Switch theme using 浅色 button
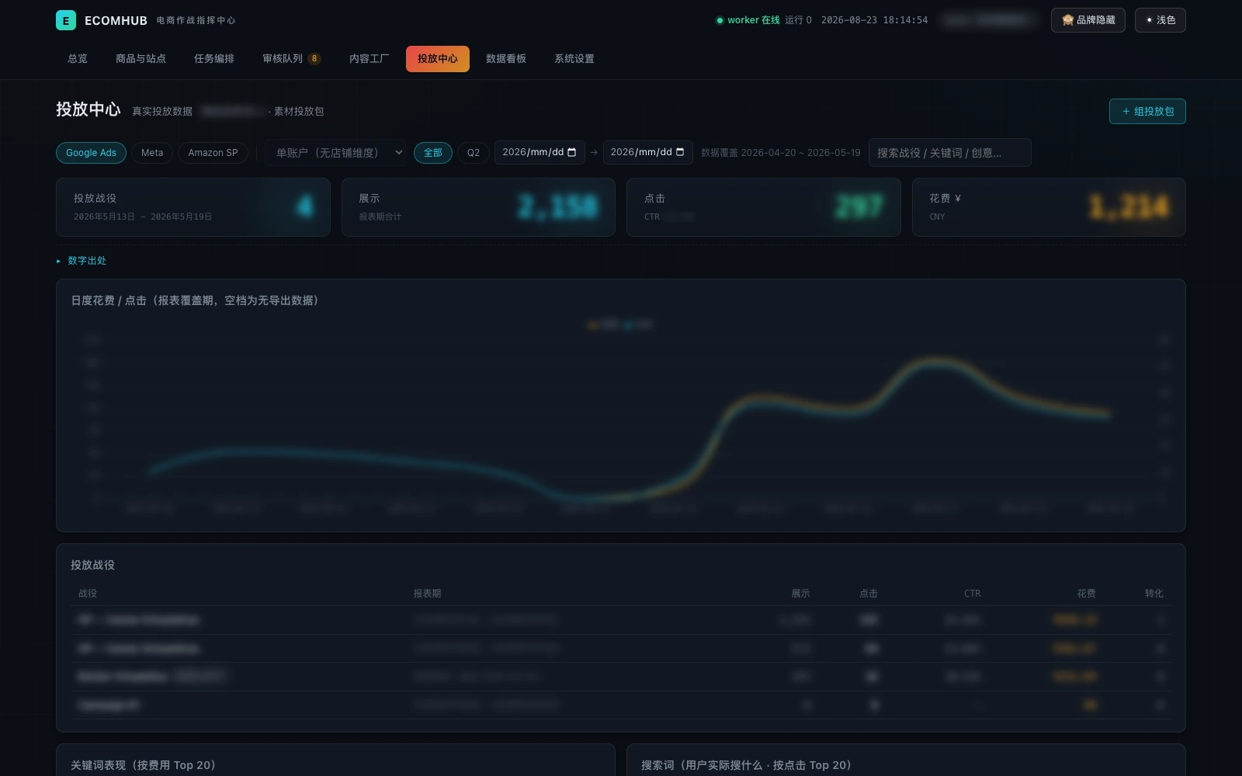1242x776 pixels. pos(1160,20)
